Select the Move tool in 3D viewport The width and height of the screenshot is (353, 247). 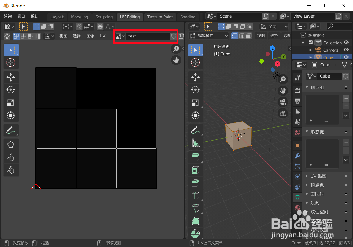point(195,77)
